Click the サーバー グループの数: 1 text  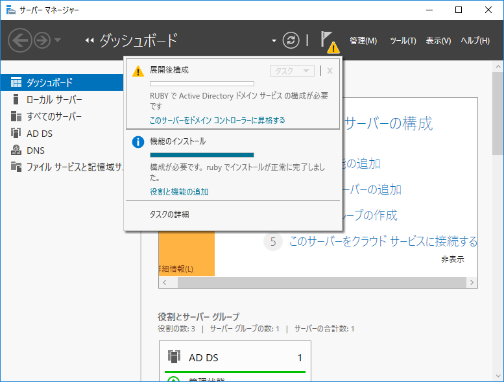[245, 329]
